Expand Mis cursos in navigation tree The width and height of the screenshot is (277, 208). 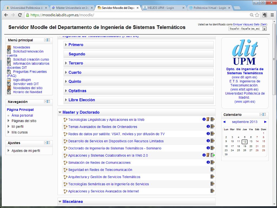(x=8, y=132)
